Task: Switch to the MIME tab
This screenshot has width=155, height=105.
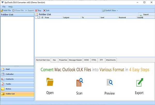Action: pyautogui.click(x=87, y=60)
